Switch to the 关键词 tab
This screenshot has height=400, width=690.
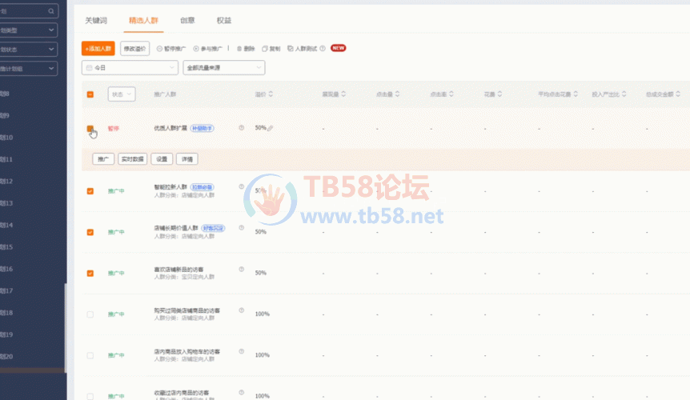(95, 20)
